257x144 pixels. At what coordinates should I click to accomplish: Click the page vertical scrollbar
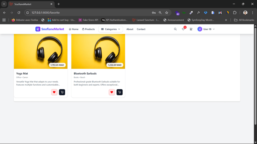(x=255, y=76)
